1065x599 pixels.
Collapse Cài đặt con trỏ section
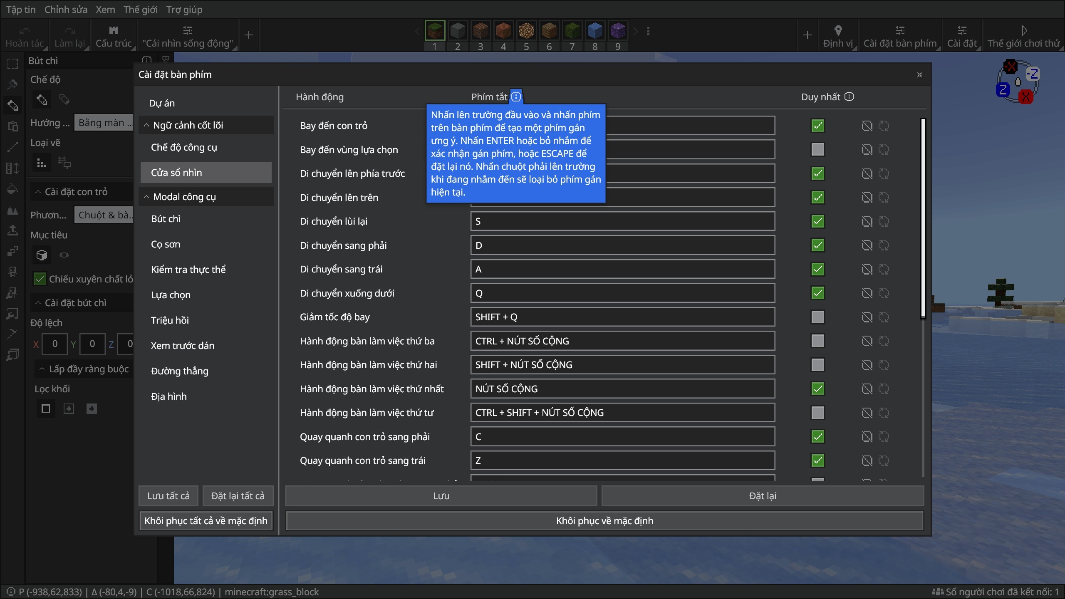(x=82, y=192)
